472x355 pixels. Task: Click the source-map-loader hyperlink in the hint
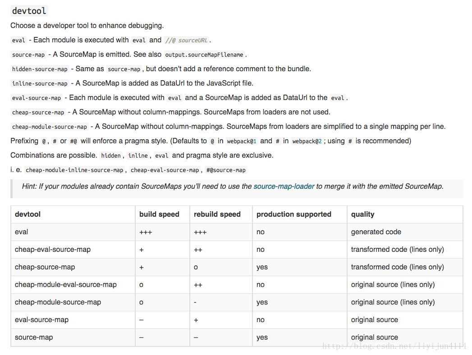pos(284,186)
